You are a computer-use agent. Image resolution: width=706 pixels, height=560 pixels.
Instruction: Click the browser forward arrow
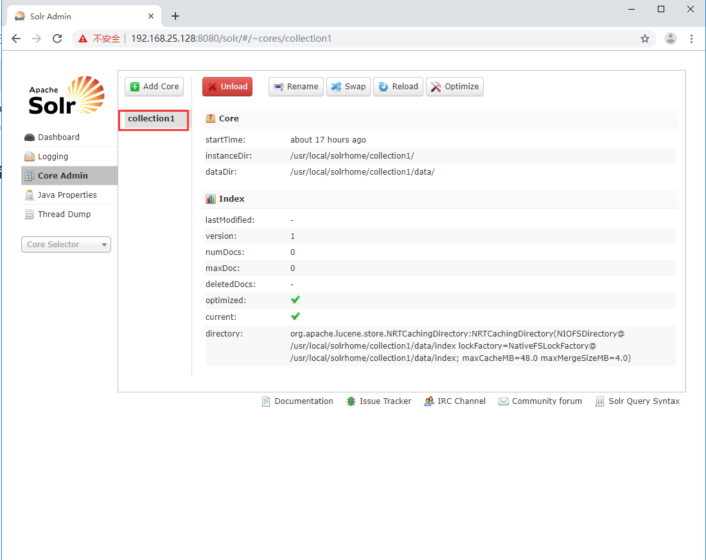tap(37, 39)
